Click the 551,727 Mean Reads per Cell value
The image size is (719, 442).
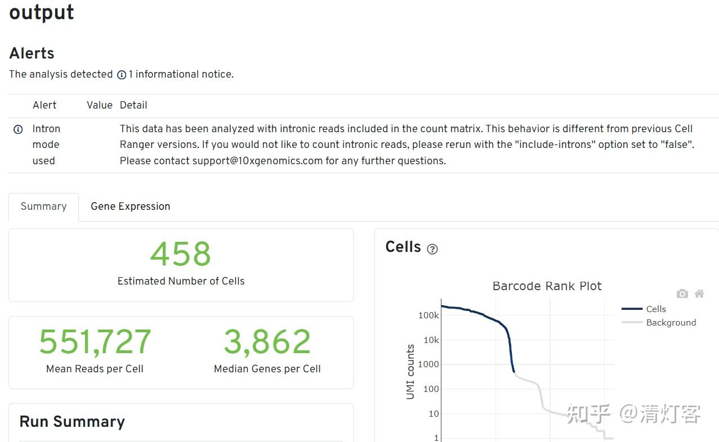click(95, 342)
